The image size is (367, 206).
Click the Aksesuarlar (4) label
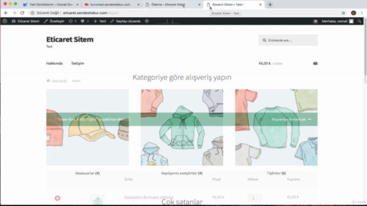[x=87, y=173]
